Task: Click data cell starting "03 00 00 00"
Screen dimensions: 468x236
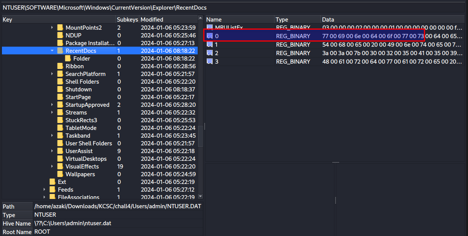Action: [393, 27]
